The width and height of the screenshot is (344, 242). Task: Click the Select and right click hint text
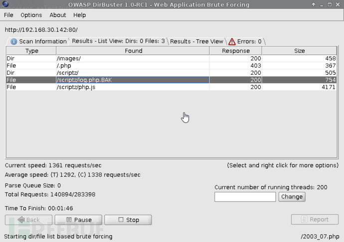(283, 165)
